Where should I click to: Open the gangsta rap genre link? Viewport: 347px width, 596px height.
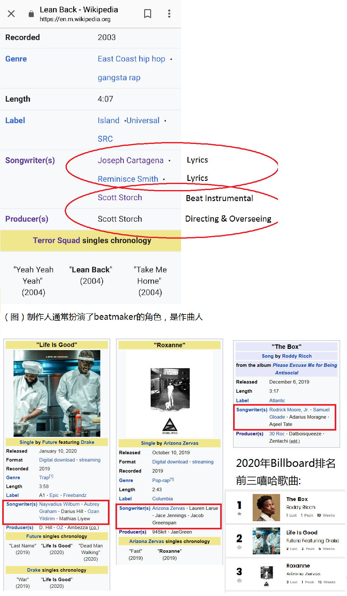[x=119, y=78]
